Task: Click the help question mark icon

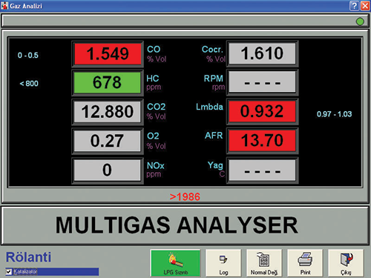Action: point(354,5)
